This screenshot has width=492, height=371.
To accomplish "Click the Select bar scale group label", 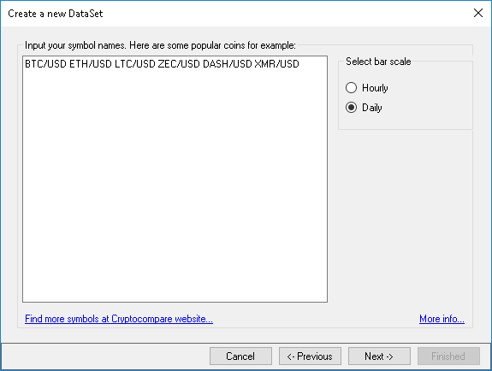I will 378,62.
